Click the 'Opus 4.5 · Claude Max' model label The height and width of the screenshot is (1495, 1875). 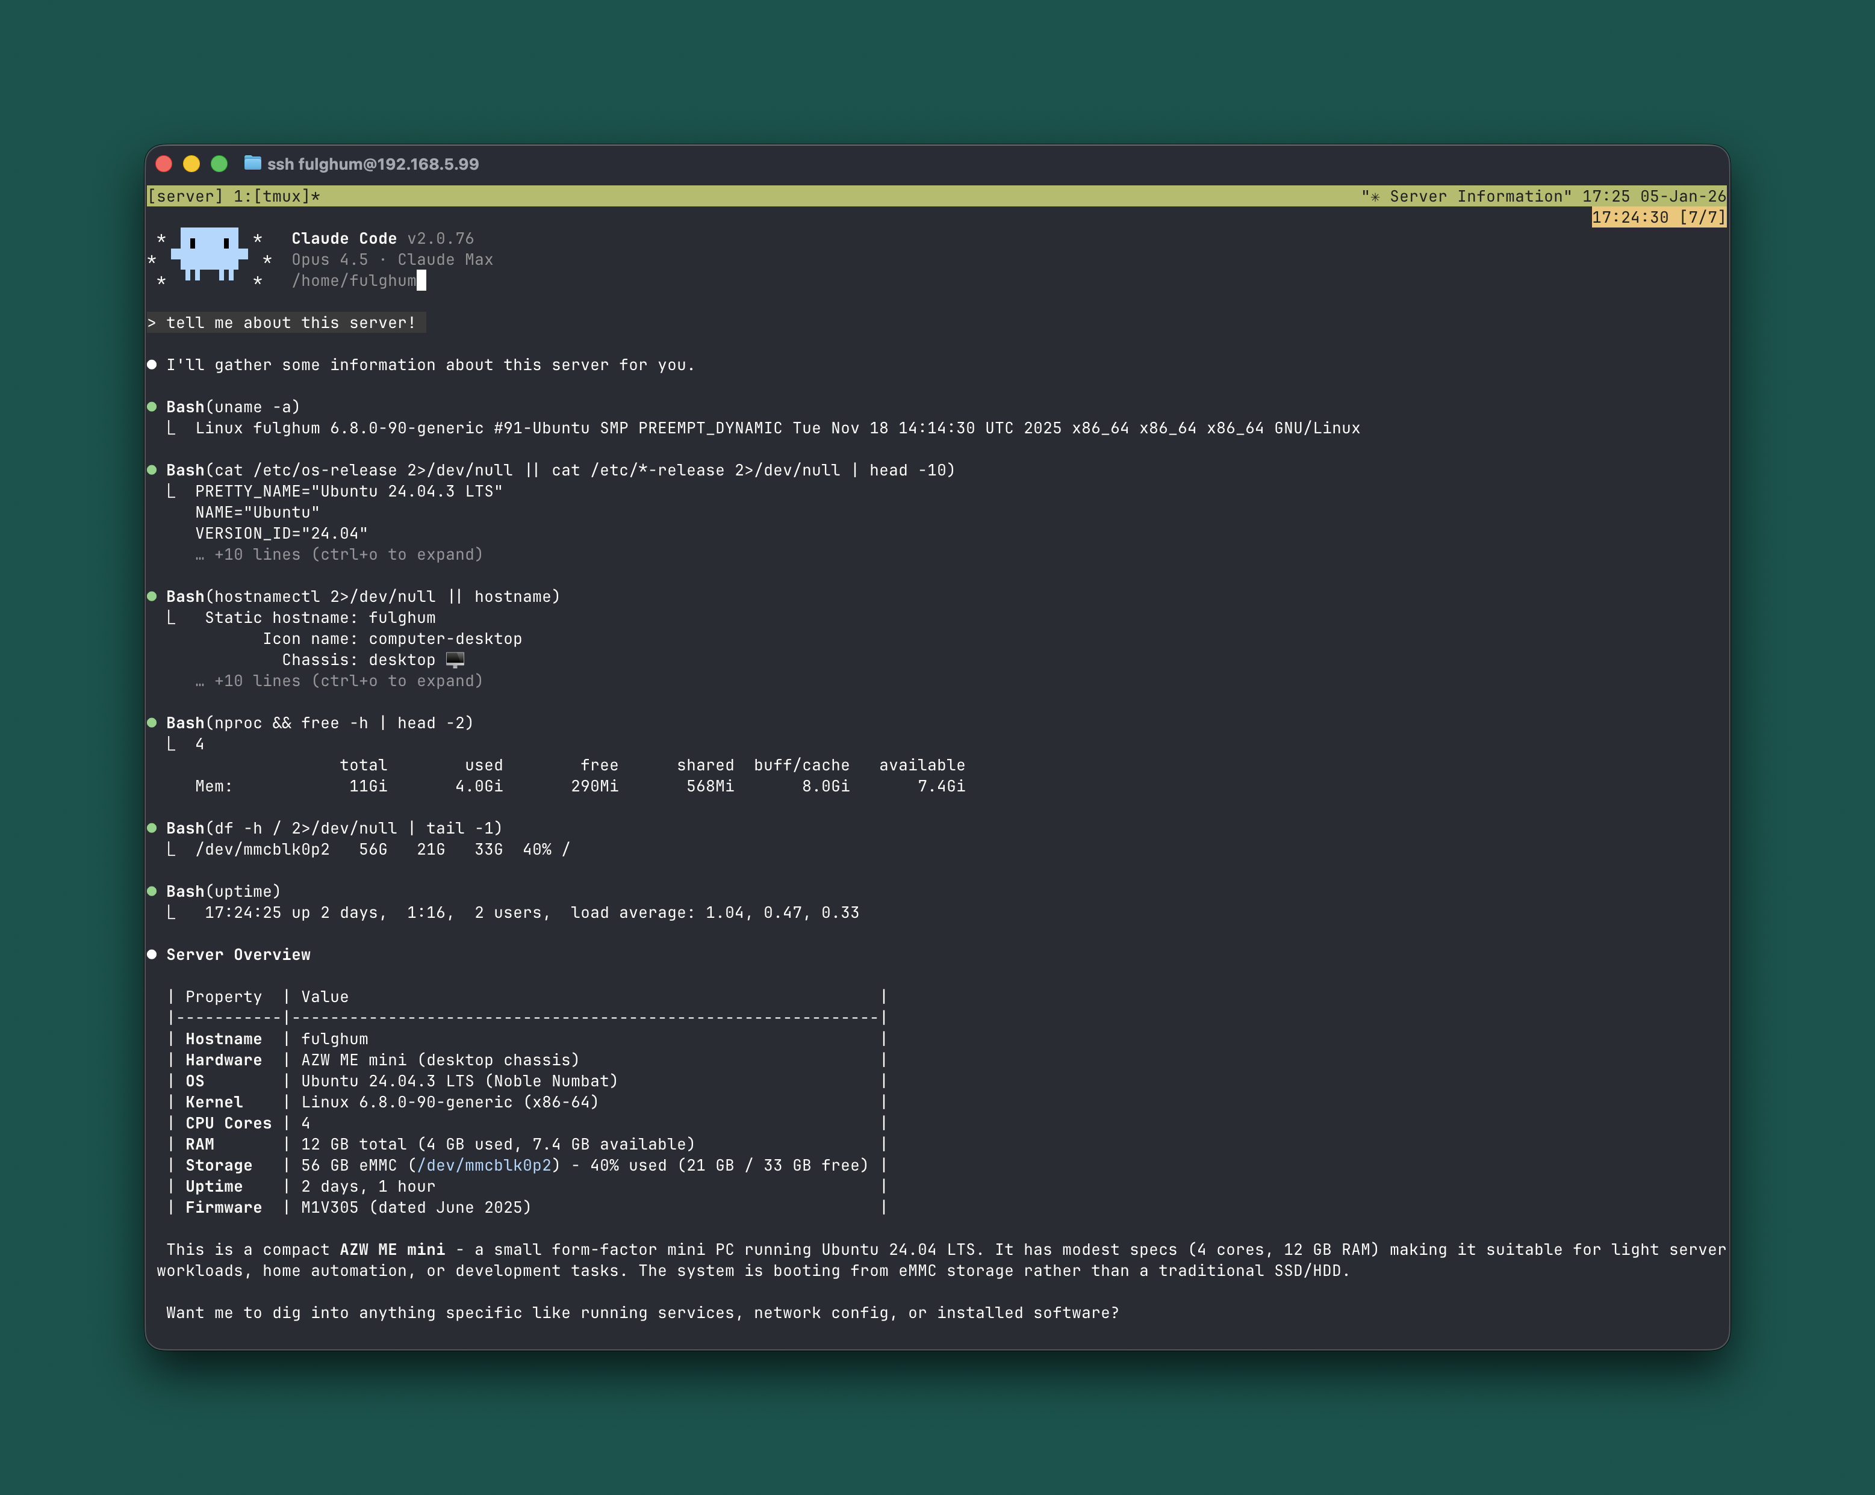391,259
